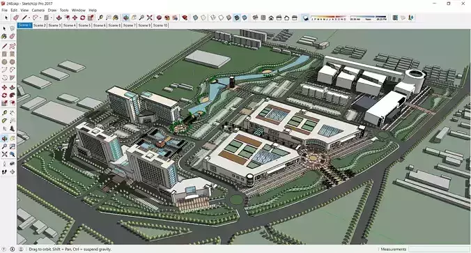The height and width of the screenshot is (253, 471).
Task: Select Make Component in left toolbar
Action: coord(12,29)
